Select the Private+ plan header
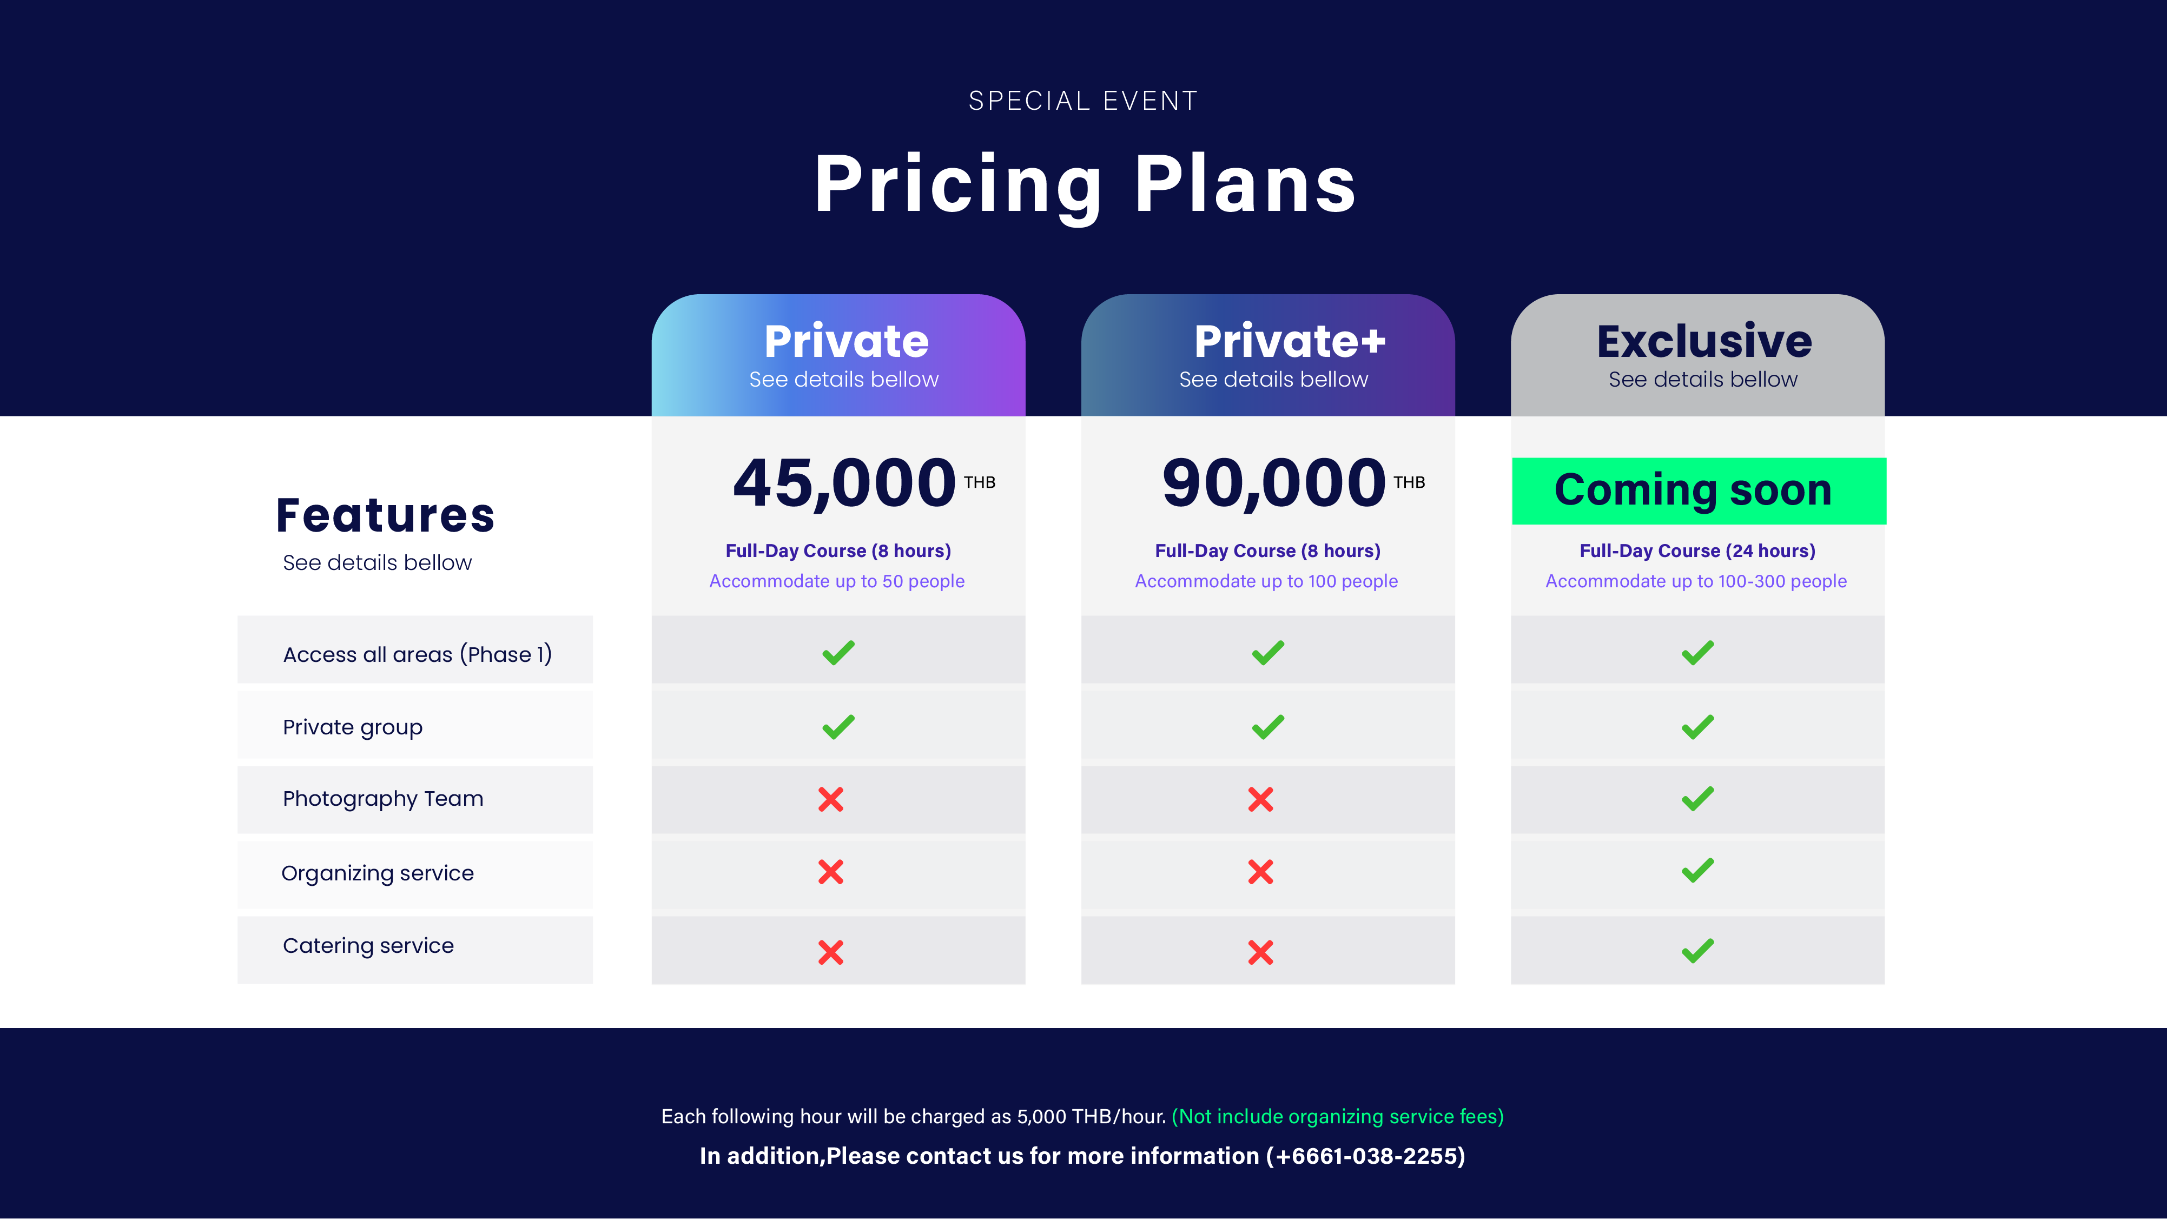Screen dimensions: 2167x1220 pos(1268,355)
